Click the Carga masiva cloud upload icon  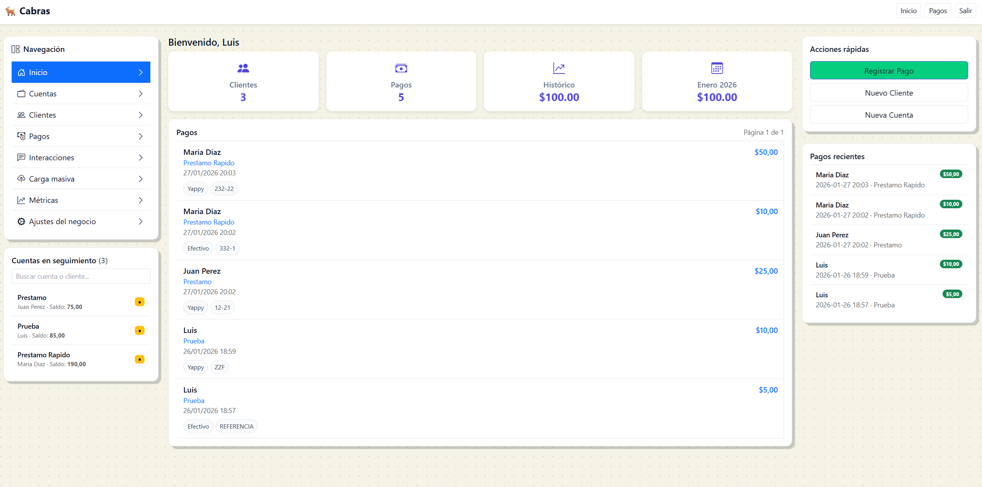pyautogui.click(x=21, y=179)
